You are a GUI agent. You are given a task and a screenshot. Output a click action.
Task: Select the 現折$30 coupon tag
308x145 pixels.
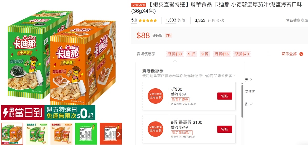pyautogui.click(x=175, y=54)
